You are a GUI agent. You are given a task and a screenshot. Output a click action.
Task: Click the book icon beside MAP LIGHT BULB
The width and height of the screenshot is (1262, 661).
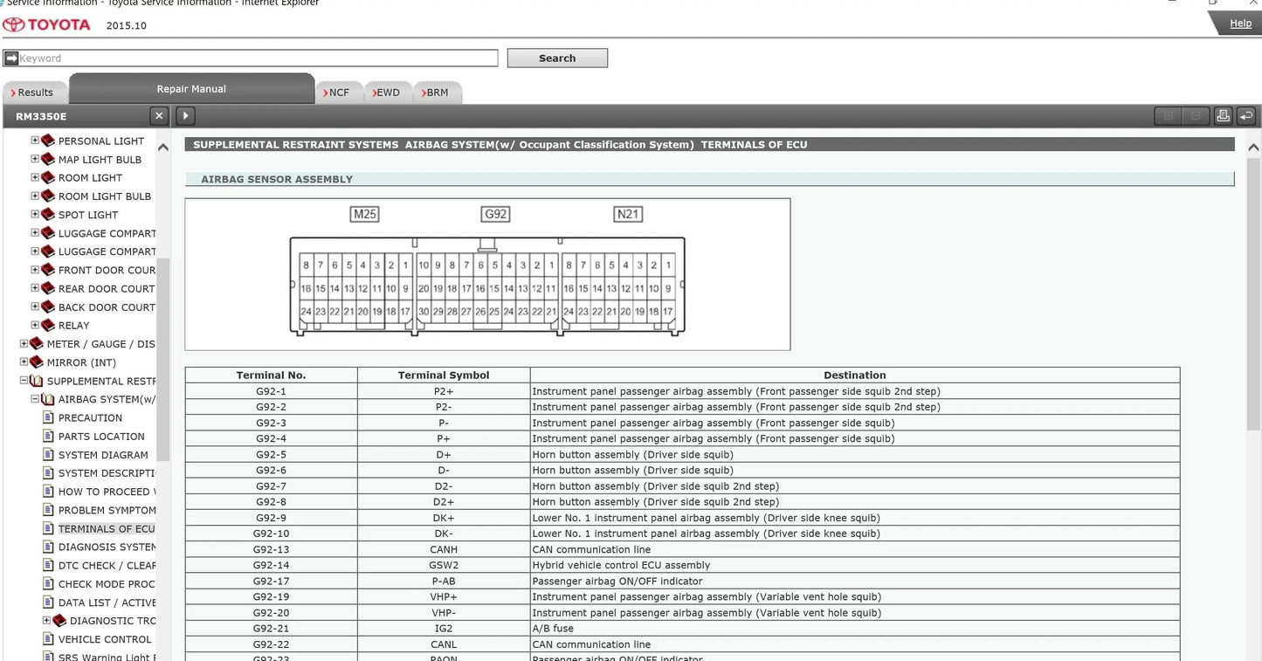48,160
